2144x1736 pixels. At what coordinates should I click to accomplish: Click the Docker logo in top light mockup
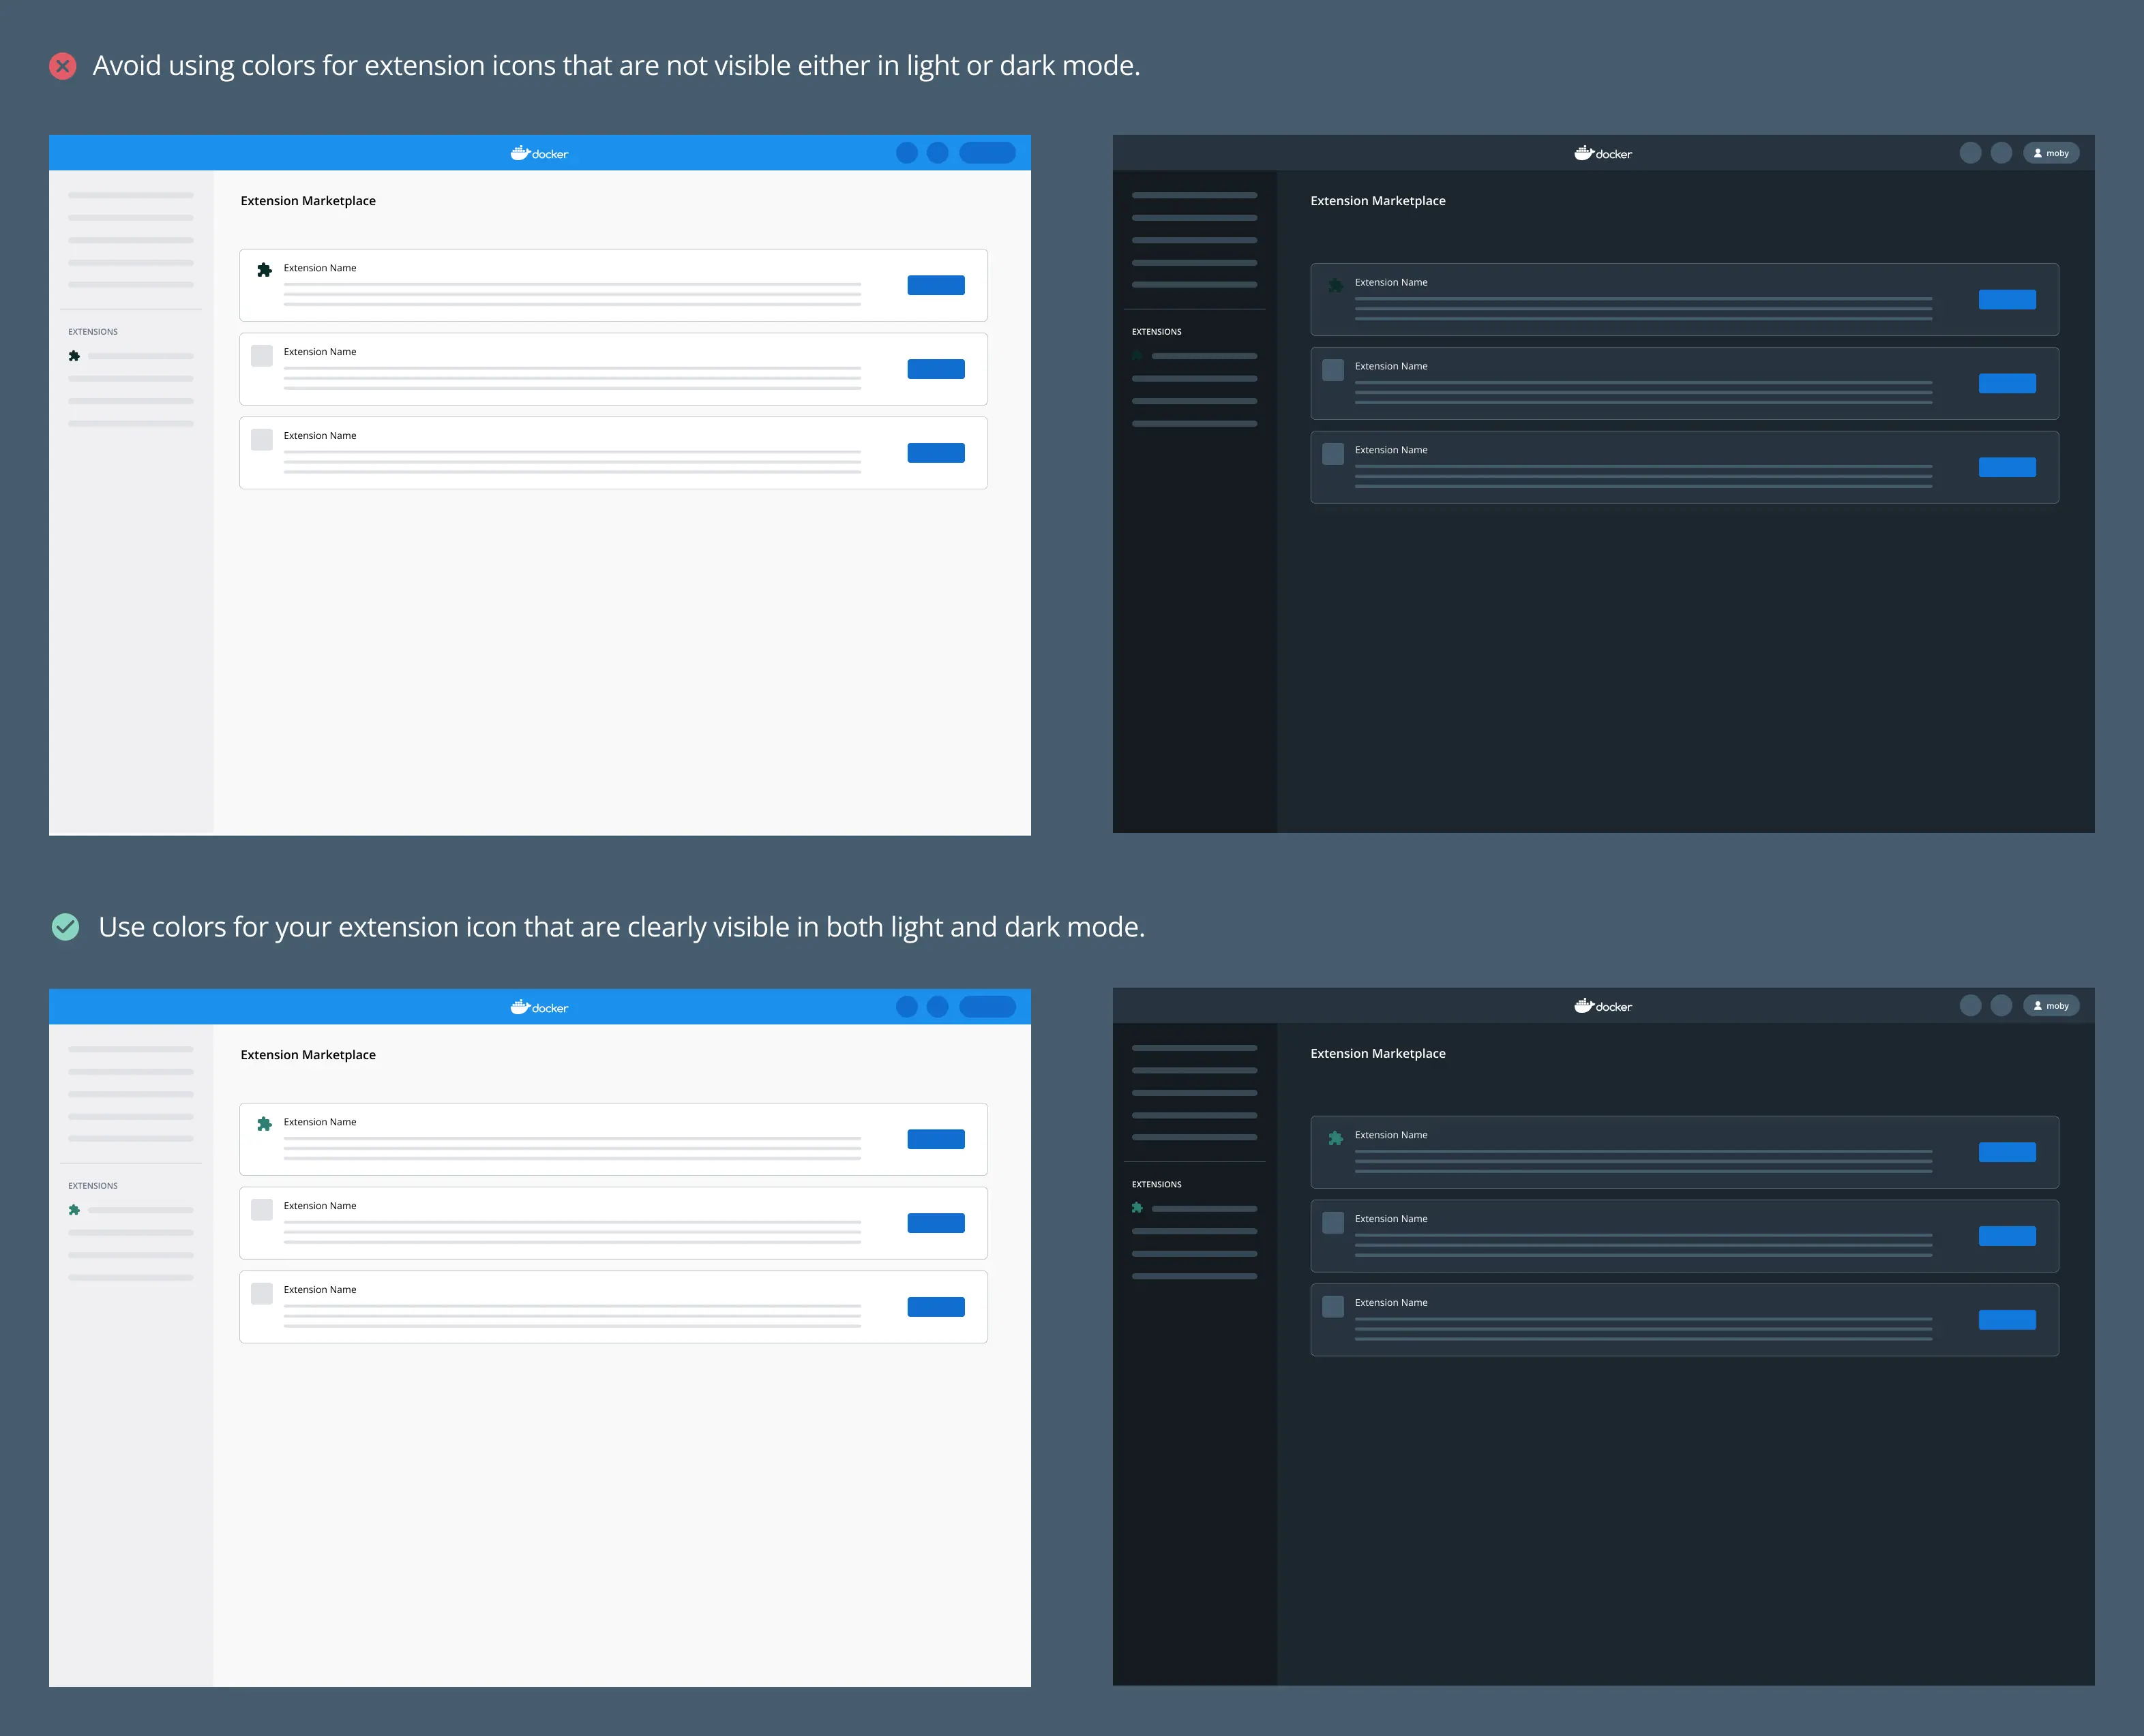coord(539,153)
